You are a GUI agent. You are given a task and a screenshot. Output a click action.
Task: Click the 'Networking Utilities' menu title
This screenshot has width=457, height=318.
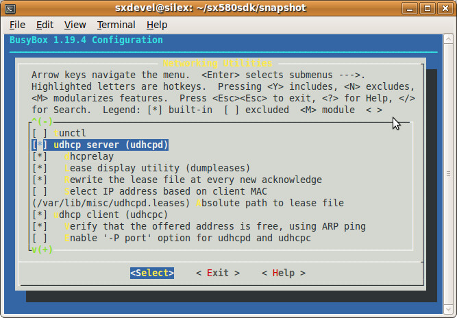pos(218,63)
